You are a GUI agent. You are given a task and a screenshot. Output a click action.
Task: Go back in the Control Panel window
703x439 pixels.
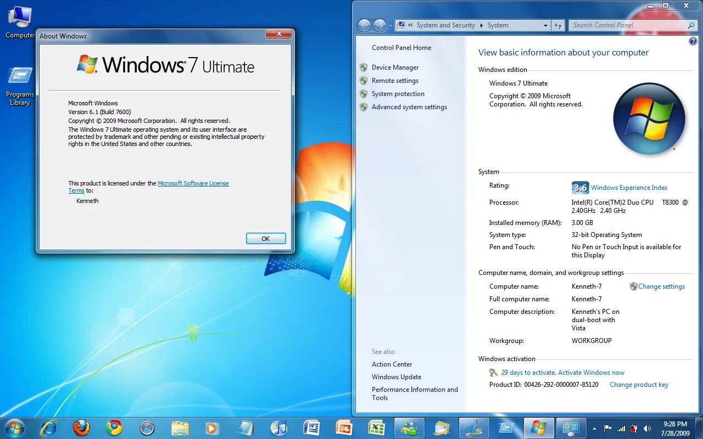pos(364,25)
